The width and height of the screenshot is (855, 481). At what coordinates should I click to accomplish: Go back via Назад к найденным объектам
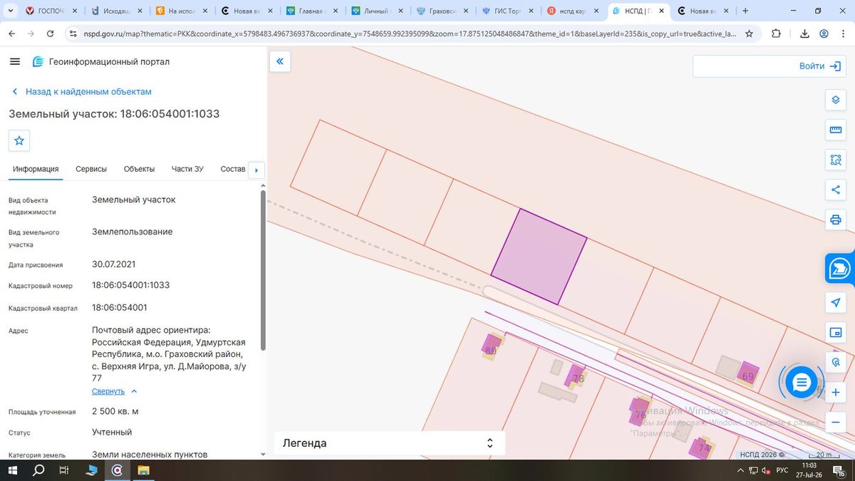click(82, 92)
